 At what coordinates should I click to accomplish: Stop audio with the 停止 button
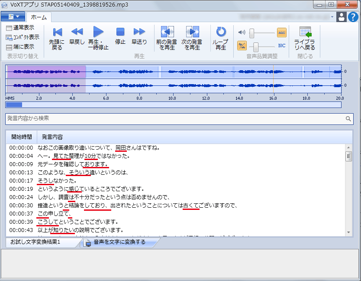tap(120, 32)
